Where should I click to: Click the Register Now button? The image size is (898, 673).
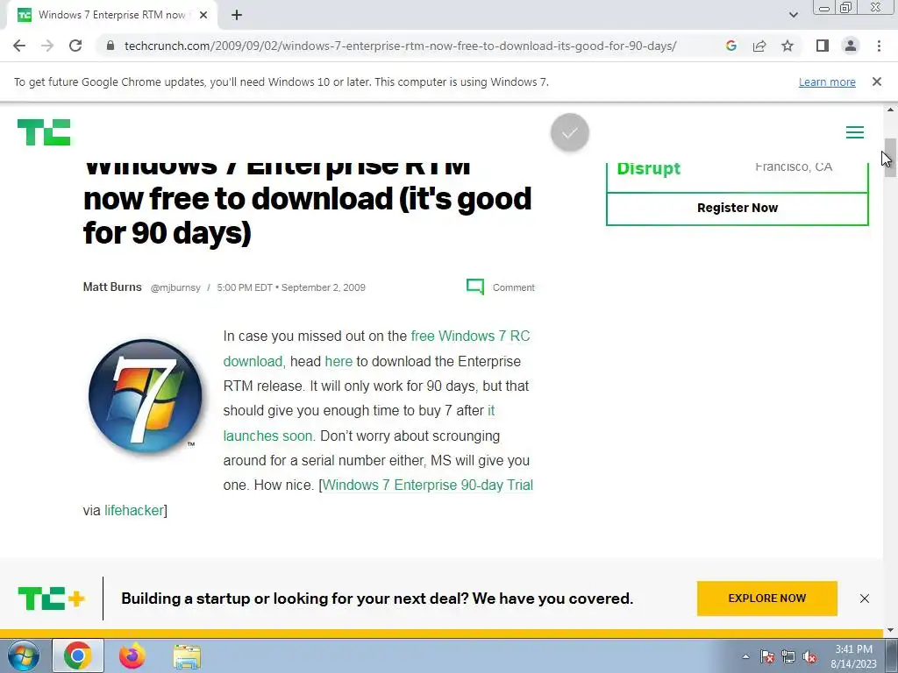click(737, 209)
